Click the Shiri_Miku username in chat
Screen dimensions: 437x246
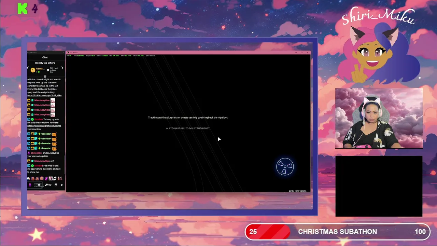(36, 153)
